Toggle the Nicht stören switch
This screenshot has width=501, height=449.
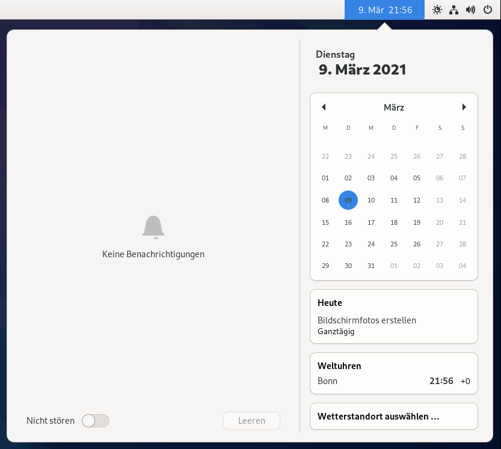[95, 421]
